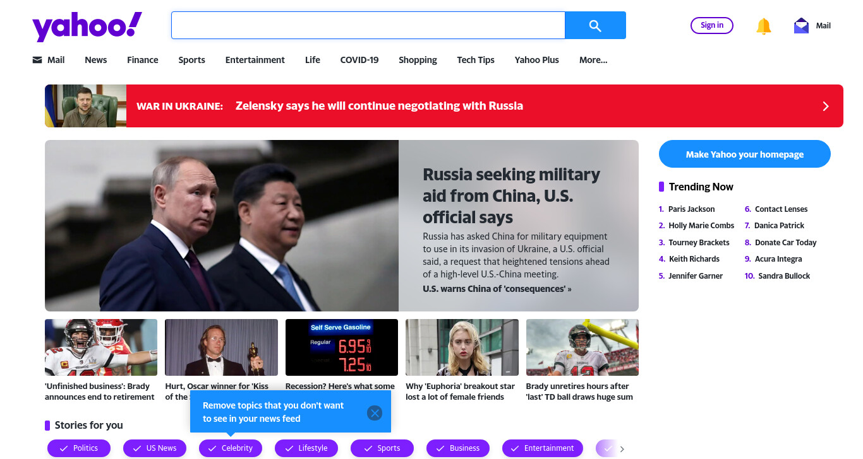Click the arrow on War in Ukraine banner
The height and width of the screenshot is (459, 863).
[825, 106]
